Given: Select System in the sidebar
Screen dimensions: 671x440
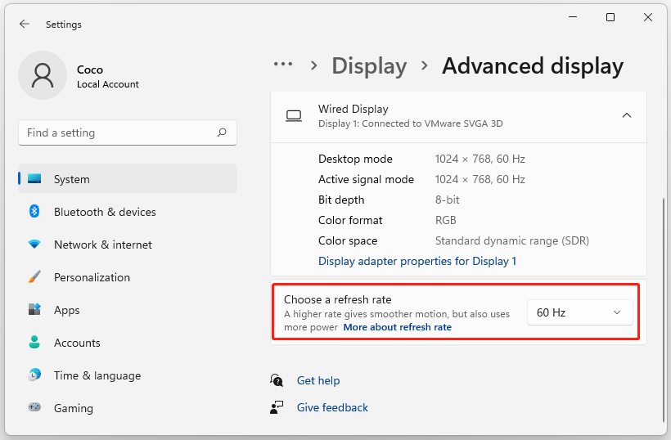Looking at the screenshot, I should pyautogui.click(x=72, y=179).
